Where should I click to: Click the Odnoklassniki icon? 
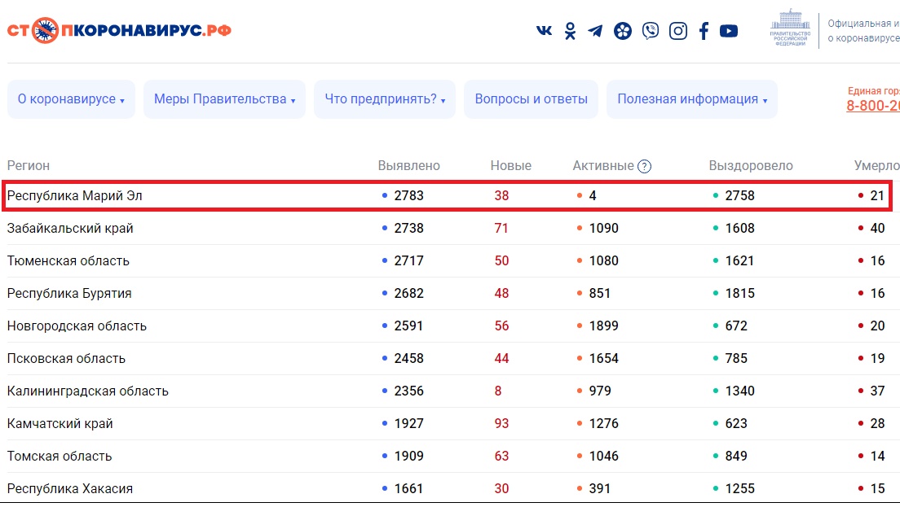571,31
